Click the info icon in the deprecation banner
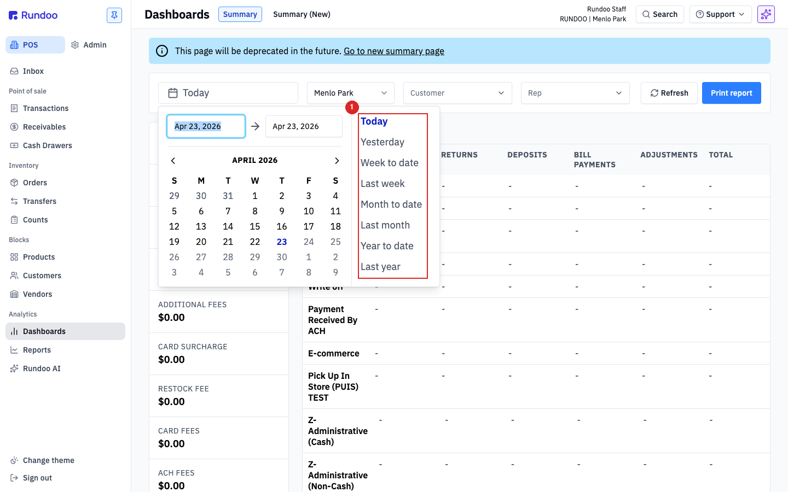This screenshot has width=788, height=492. 162,51
